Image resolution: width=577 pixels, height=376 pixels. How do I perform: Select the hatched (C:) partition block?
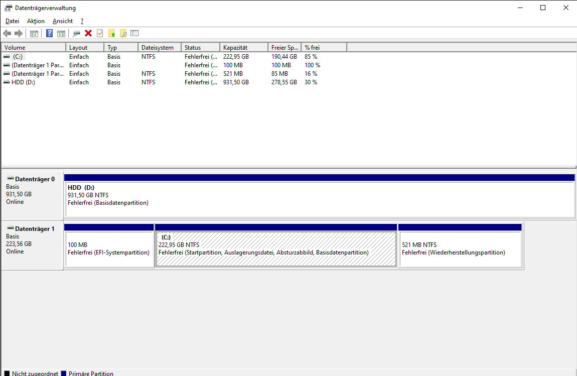coord(276,245)
